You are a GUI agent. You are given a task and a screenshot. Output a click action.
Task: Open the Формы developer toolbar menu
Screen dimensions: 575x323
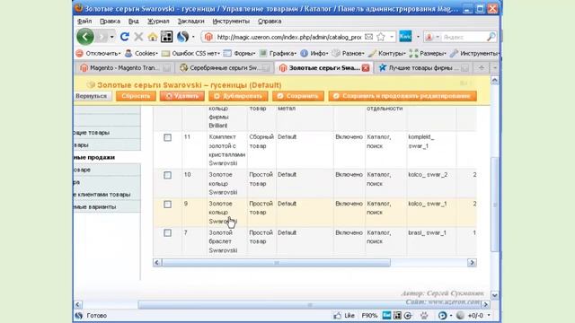(240, 54)
